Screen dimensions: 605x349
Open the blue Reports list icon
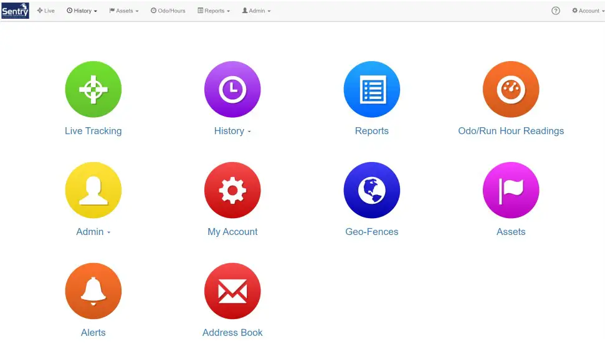372,89
